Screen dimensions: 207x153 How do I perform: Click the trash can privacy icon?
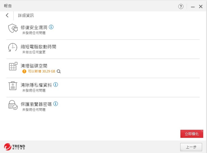[13, 86]
